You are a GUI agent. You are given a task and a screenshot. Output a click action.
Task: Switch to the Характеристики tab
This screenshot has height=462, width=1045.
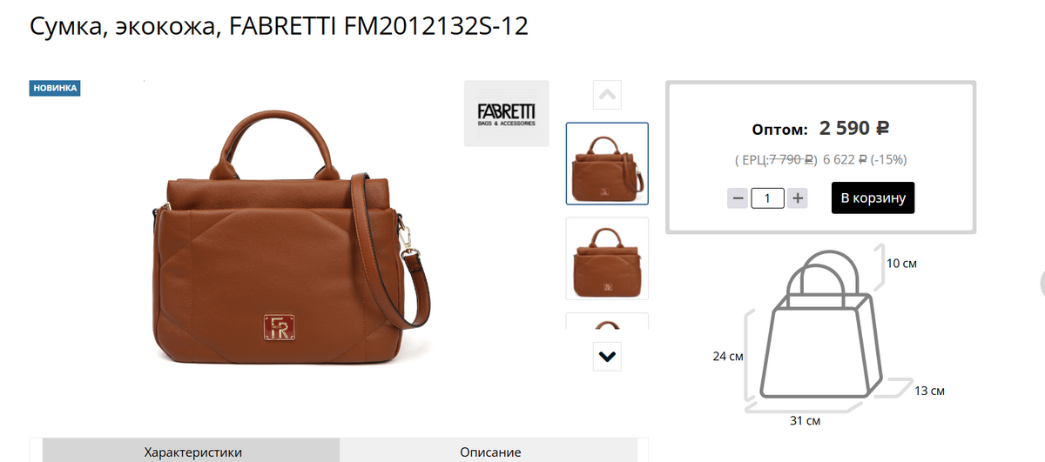(192, 452)
